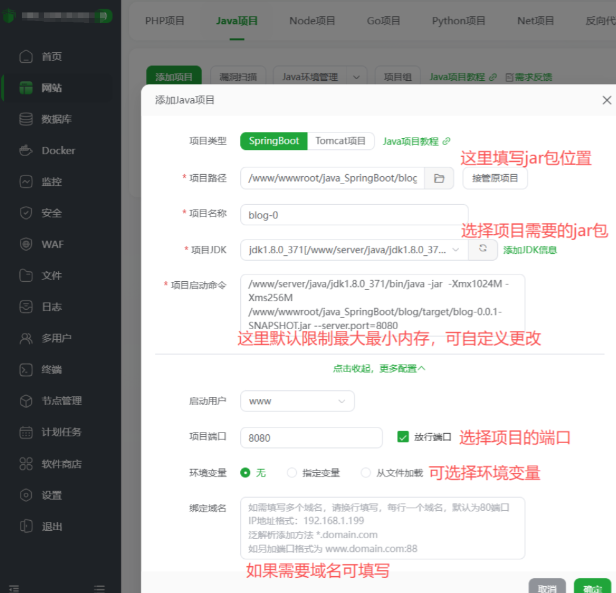
Task: Select the Tomcat项目 project type
Action: coord(341,141)
